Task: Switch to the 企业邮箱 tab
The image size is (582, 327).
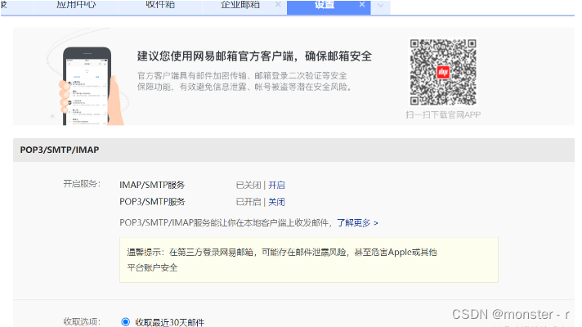Action: coord(240,5)
